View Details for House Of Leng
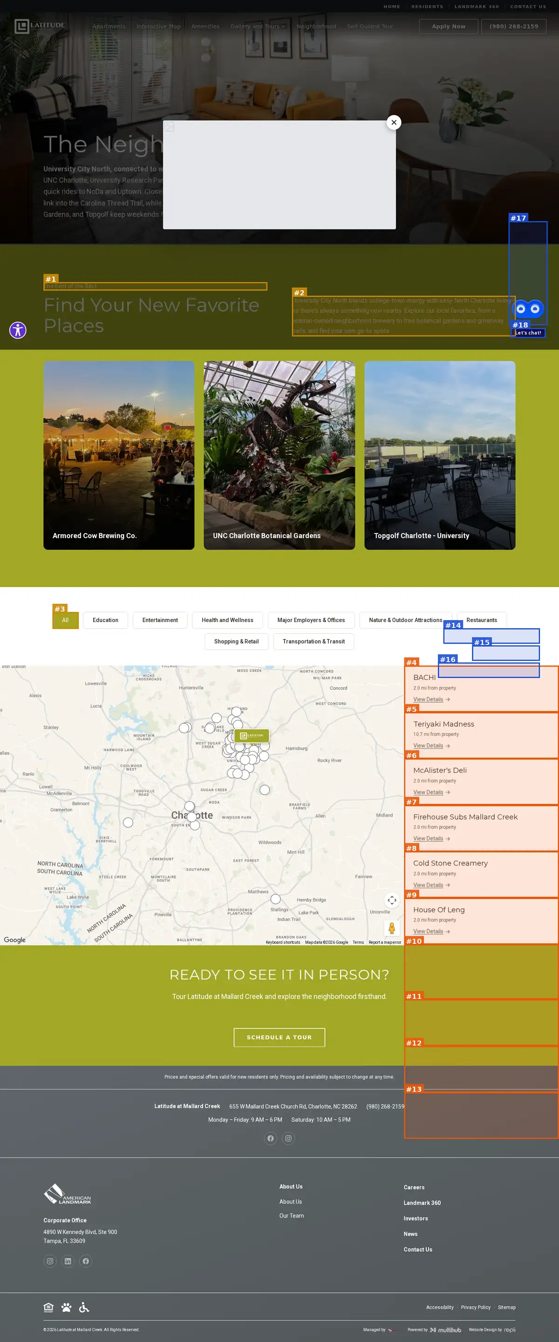Image resolution: width=559 pixels, height=1342 pixels. [x=431, y=931]
